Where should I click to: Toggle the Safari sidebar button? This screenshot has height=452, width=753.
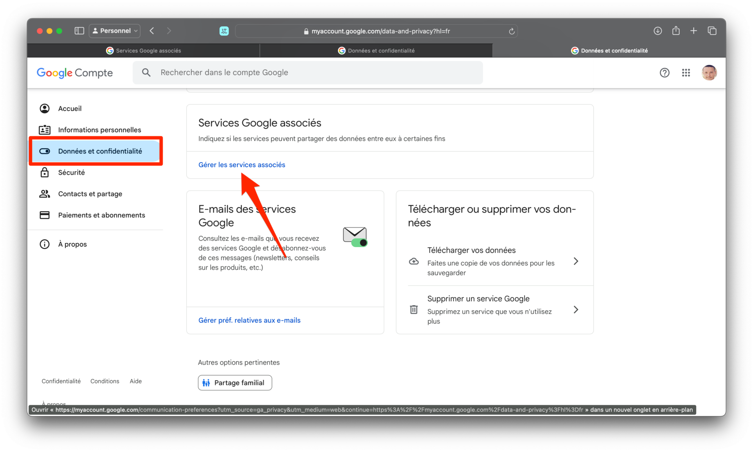click(79, 31)
